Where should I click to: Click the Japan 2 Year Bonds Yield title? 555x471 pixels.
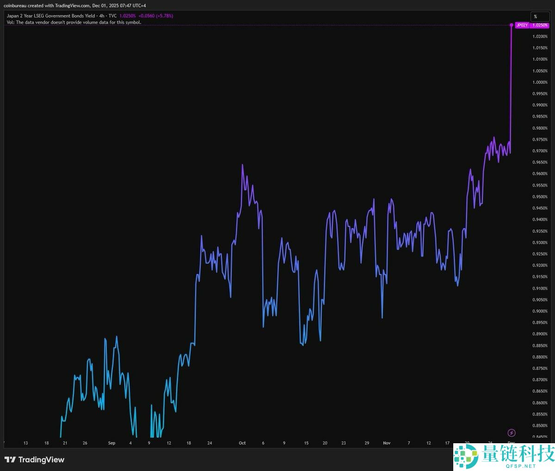(51, 16)
